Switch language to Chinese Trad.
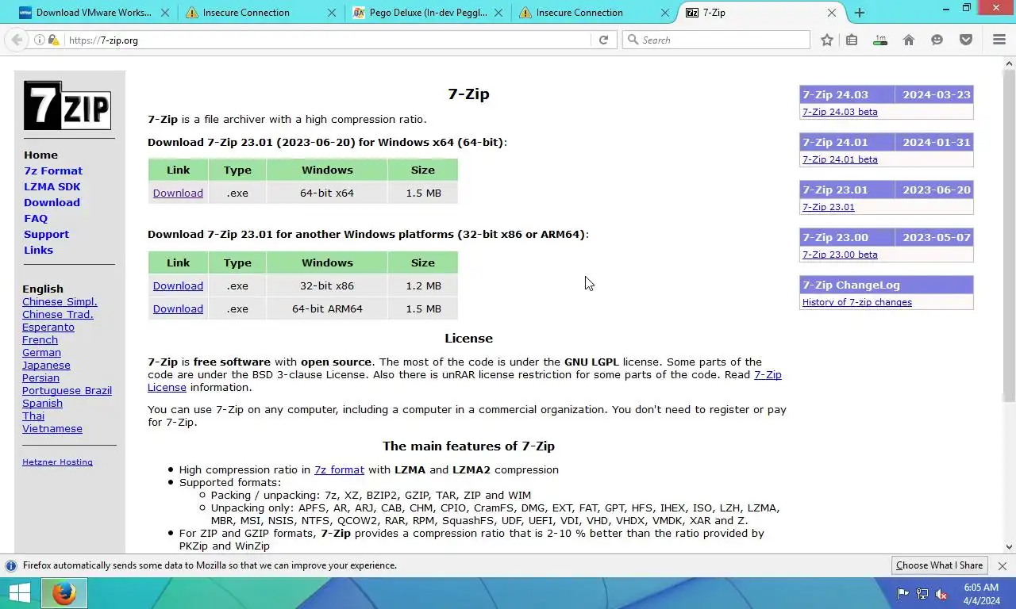 coord(57,314)
